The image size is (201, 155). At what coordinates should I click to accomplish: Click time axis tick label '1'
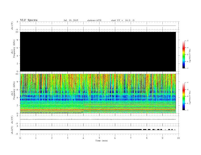[x=36, y=138]
